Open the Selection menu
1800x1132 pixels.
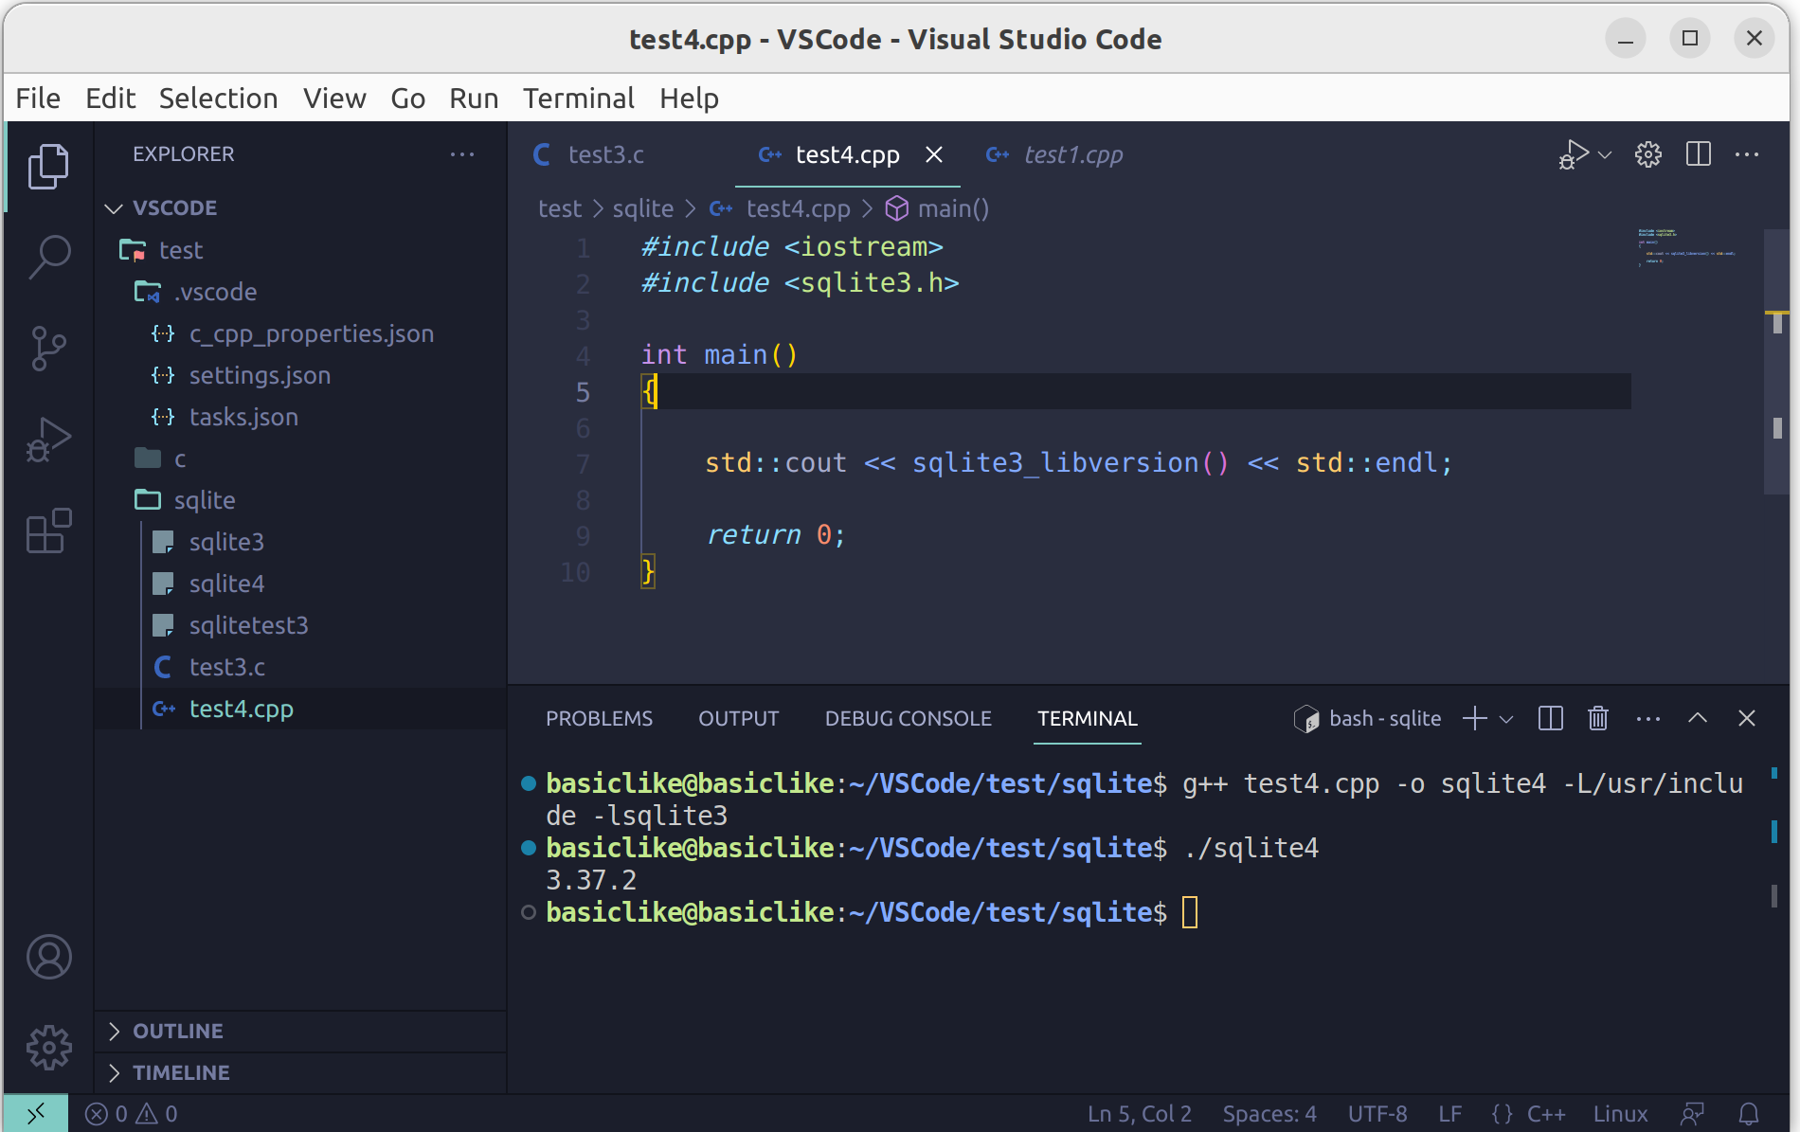pyautogui.click(x=218, y=99)
